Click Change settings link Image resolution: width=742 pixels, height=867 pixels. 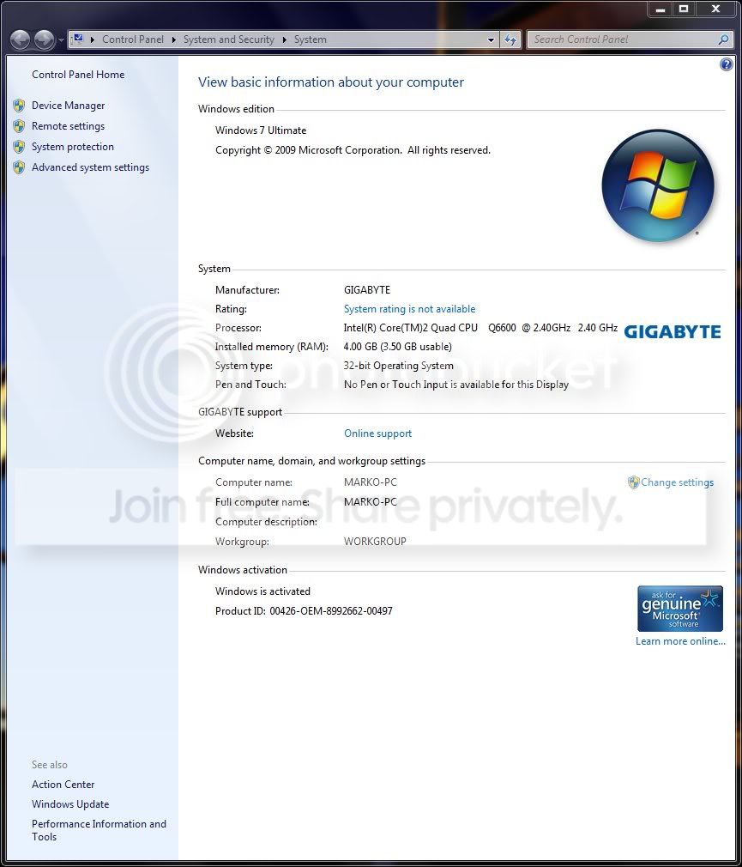click(677, 482)
